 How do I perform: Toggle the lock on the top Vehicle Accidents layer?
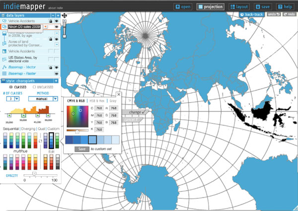51,21
